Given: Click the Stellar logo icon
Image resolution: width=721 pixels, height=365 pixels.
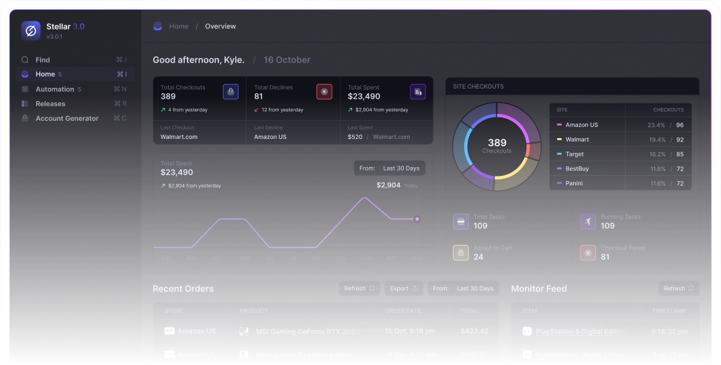Looking at the screenshot, I should coord(30,30).
